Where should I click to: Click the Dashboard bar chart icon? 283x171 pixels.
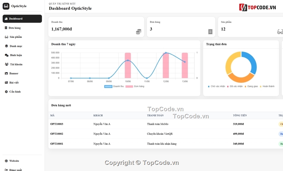pyautogui.click(x=6, y=18)
